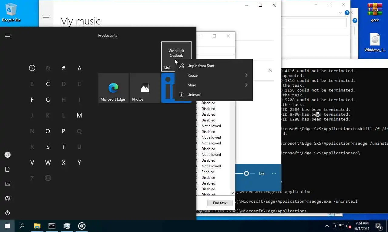Jump to letter W apps
Screen dimensions: 388x232
(x=48, y=163)
